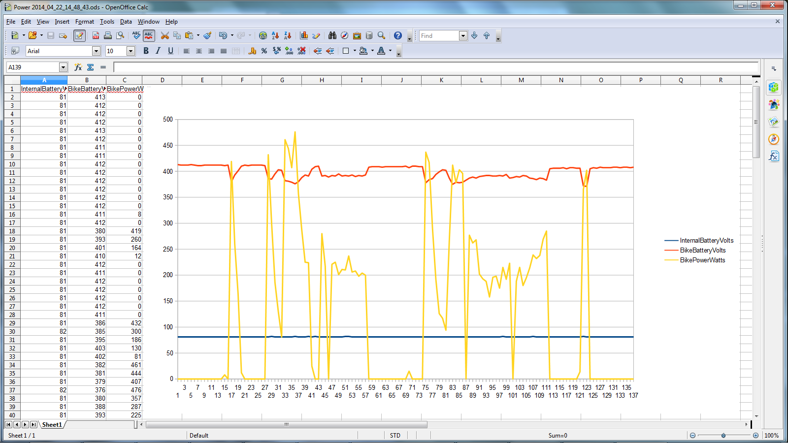Image resolution: width=788 pixels, height=443 pixels.
Task: Open the Format menu
Action: click(x=85, y=22)
